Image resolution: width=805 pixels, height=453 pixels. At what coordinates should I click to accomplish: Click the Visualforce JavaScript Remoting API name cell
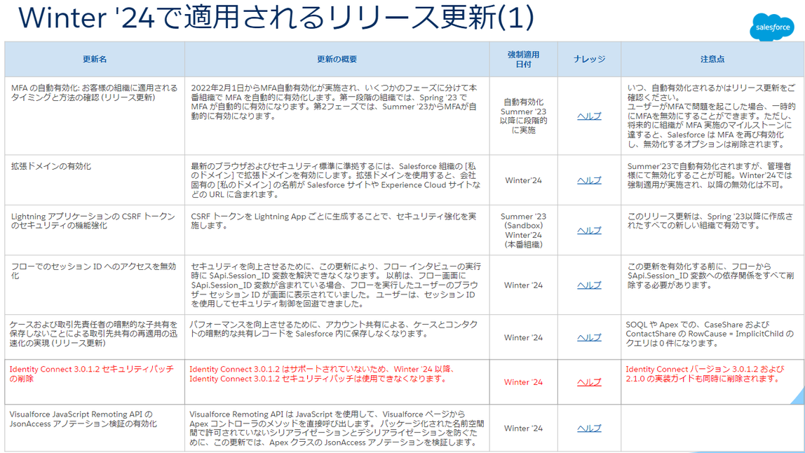[95, 428]
